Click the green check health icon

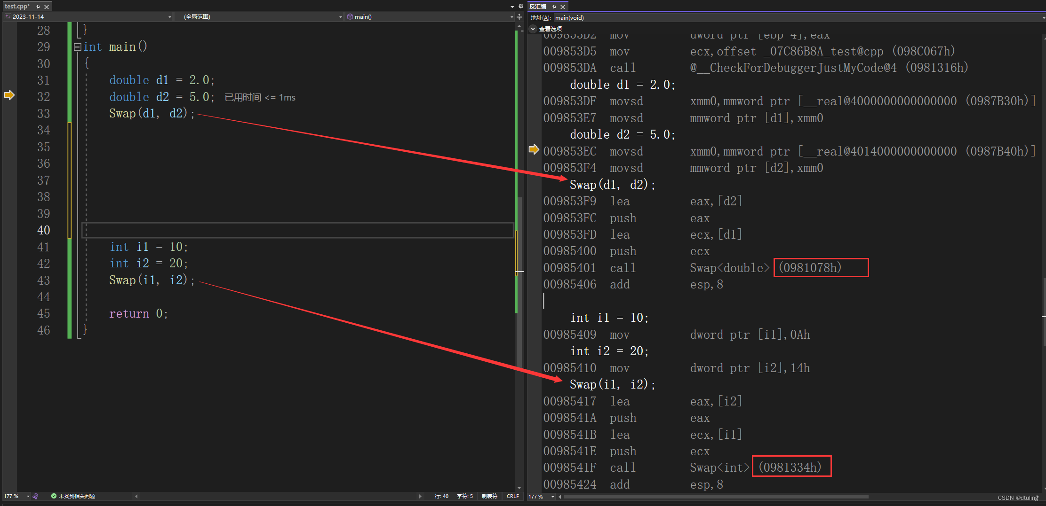click(x=54, y=496)
